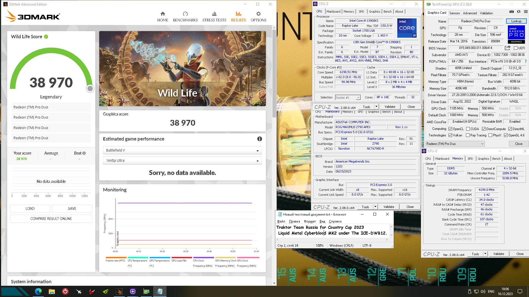Click the Lookup button in GPU-Z
This screenshot has height=297, width=529.
click(x=516, y=21)
